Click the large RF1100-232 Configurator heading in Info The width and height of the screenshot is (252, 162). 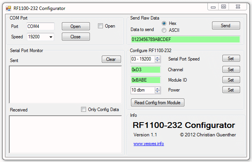click(184, 125)
